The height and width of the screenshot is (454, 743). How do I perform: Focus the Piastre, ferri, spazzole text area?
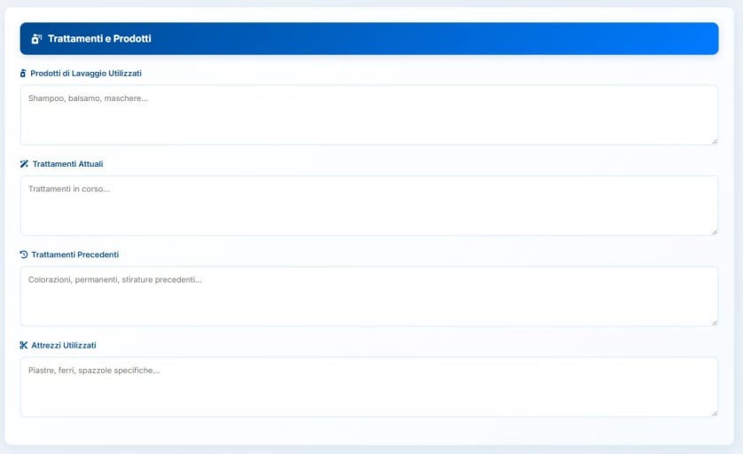(368, 387)
